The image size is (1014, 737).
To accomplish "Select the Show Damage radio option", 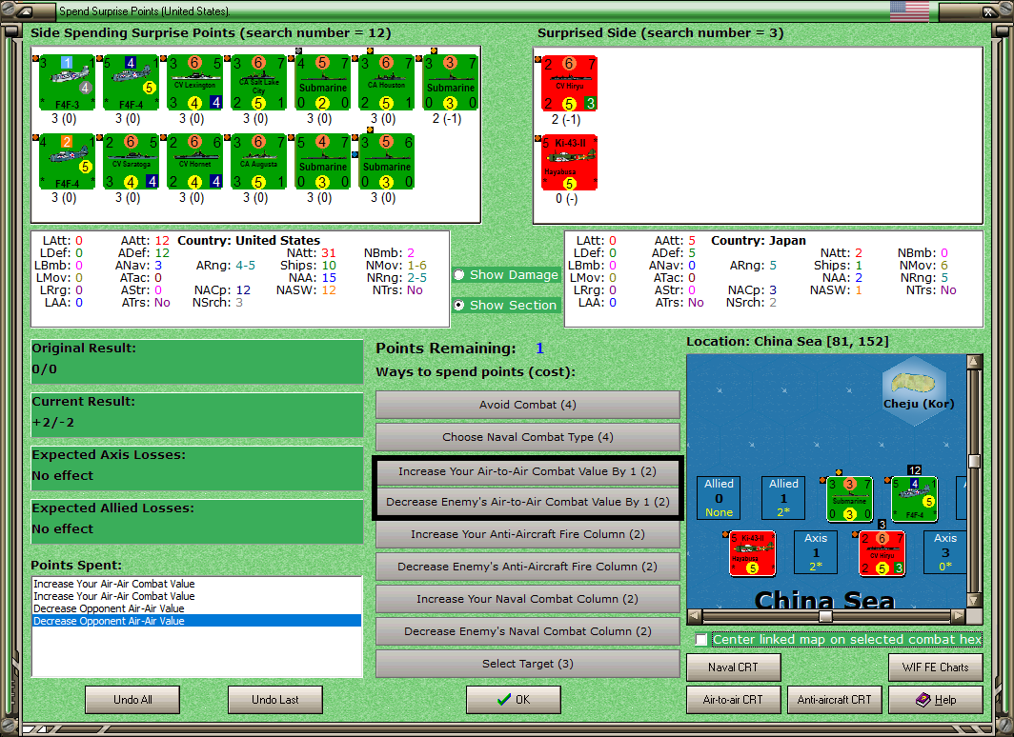I will point(506,274).
